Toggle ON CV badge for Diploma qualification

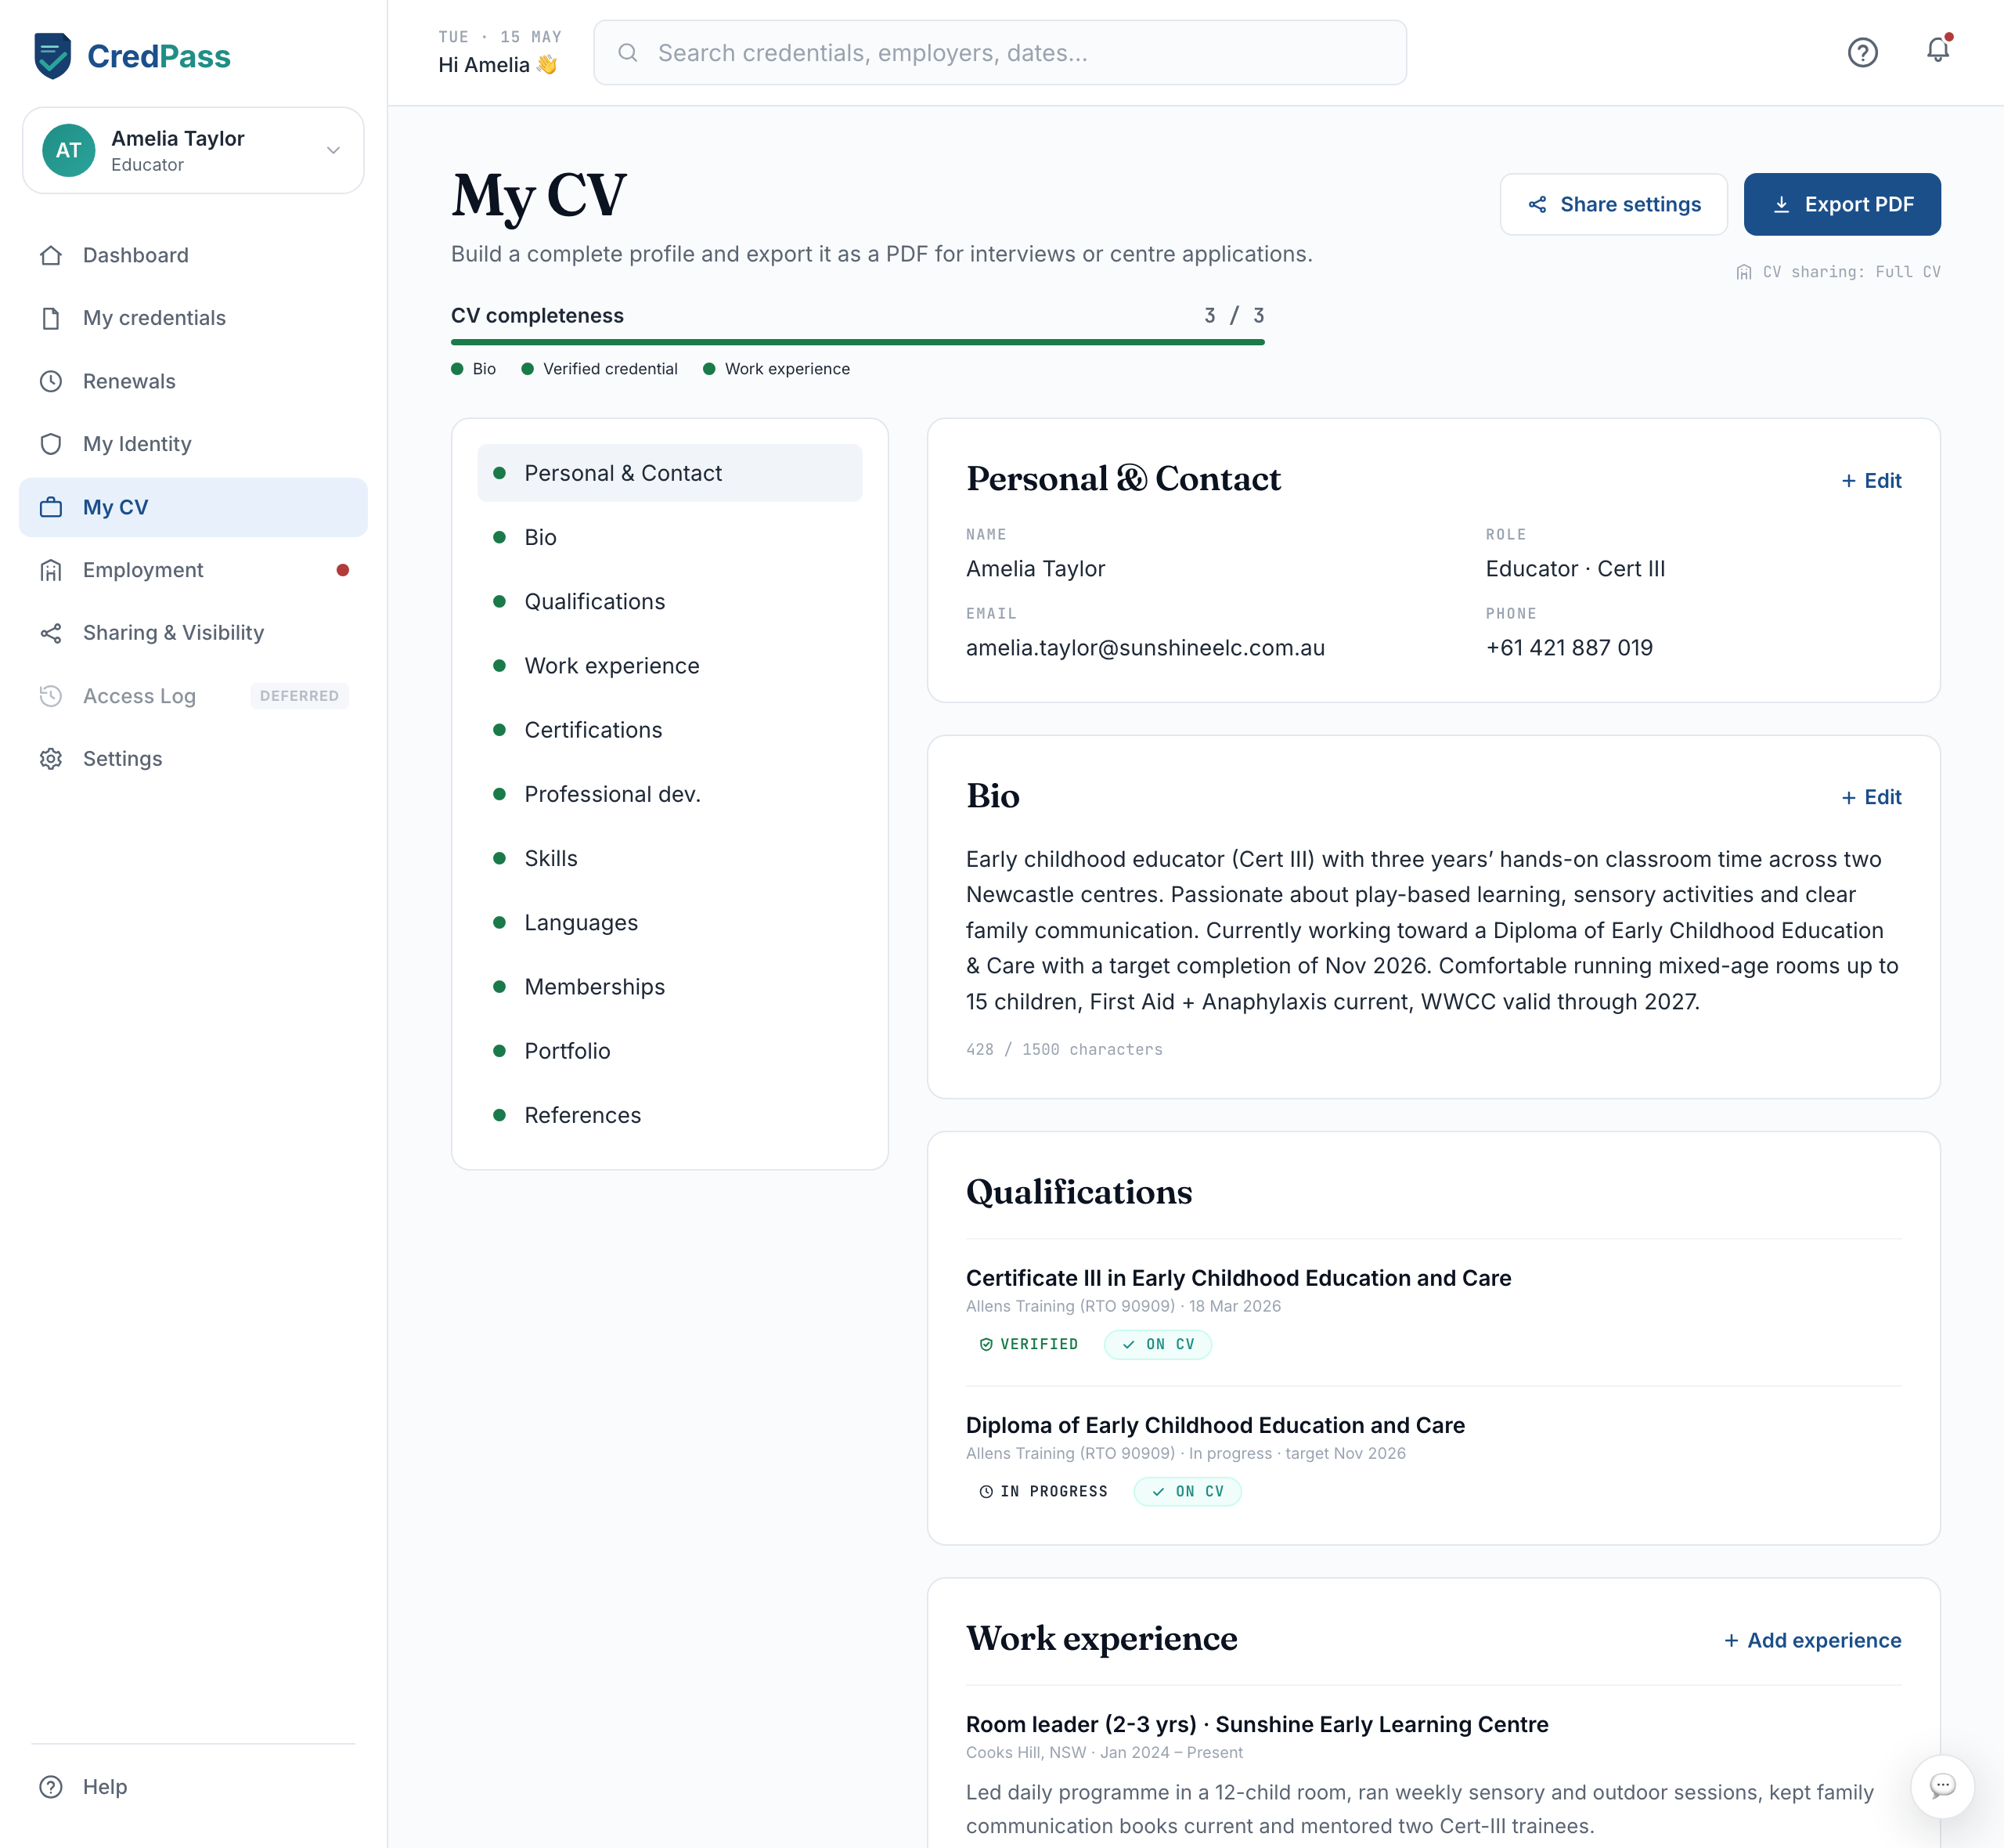(x=1188, y=1491)
